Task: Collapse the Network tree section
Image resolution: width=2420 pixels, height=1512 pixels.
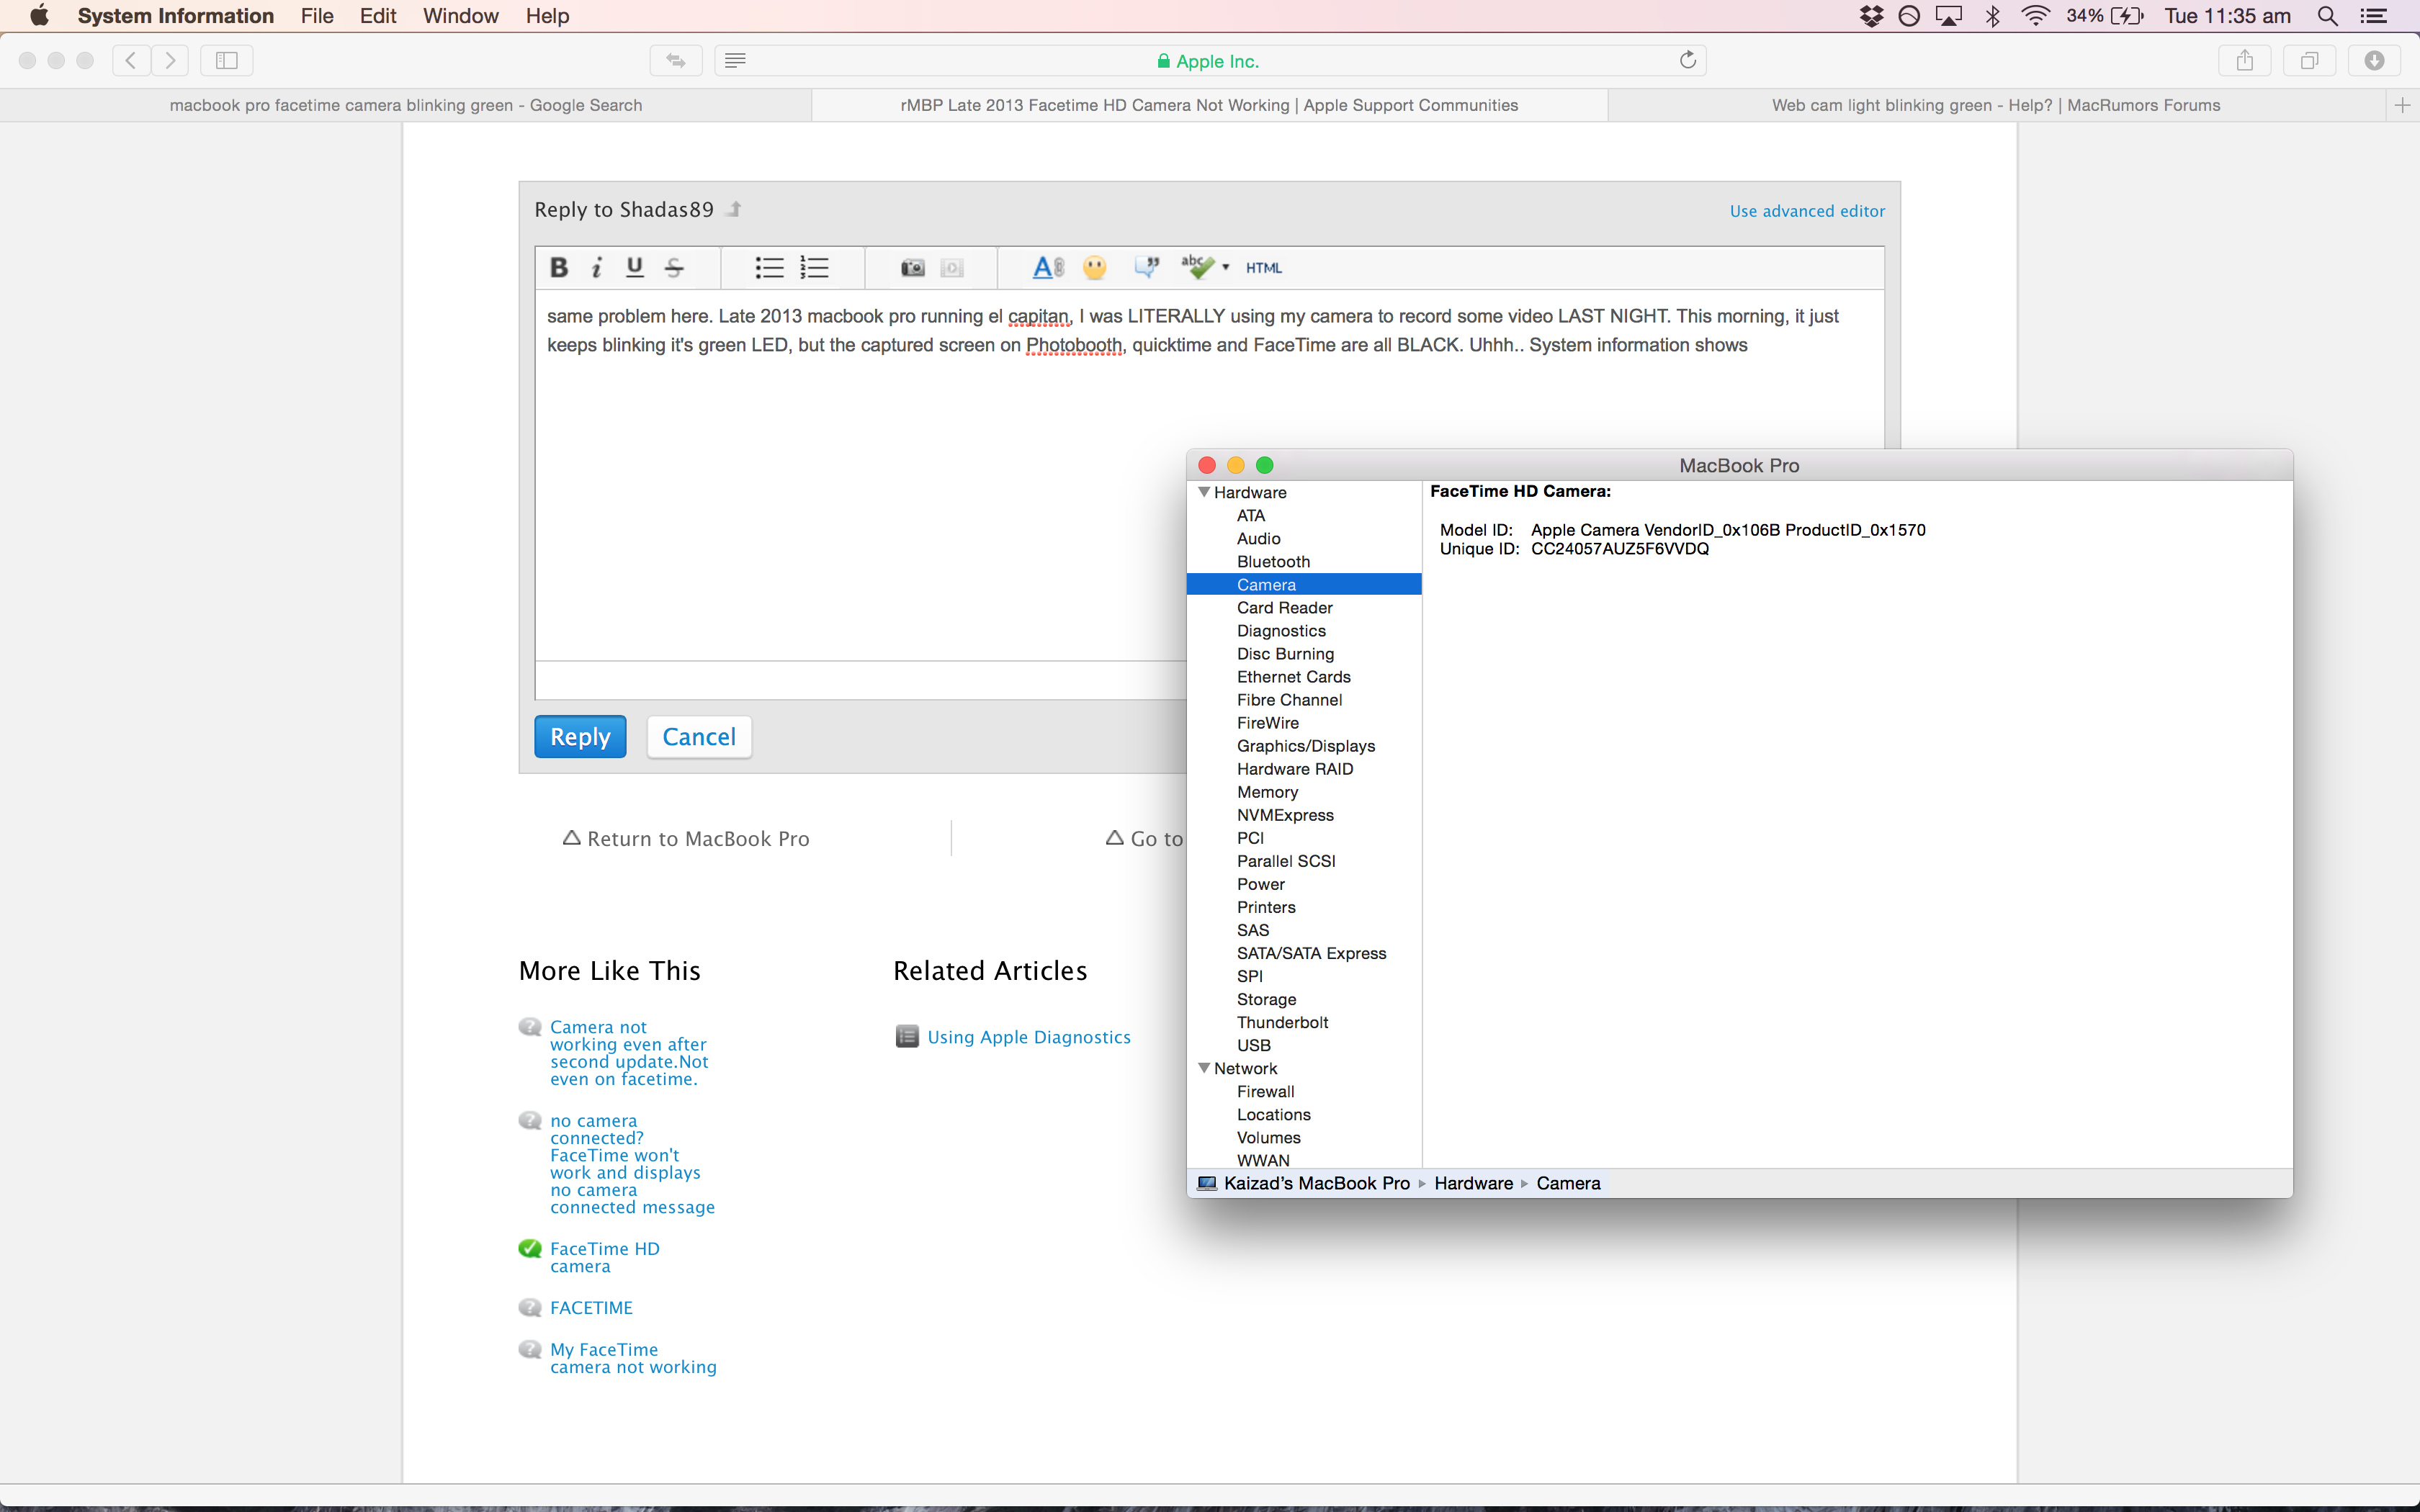Action: click(1204, 1068)
